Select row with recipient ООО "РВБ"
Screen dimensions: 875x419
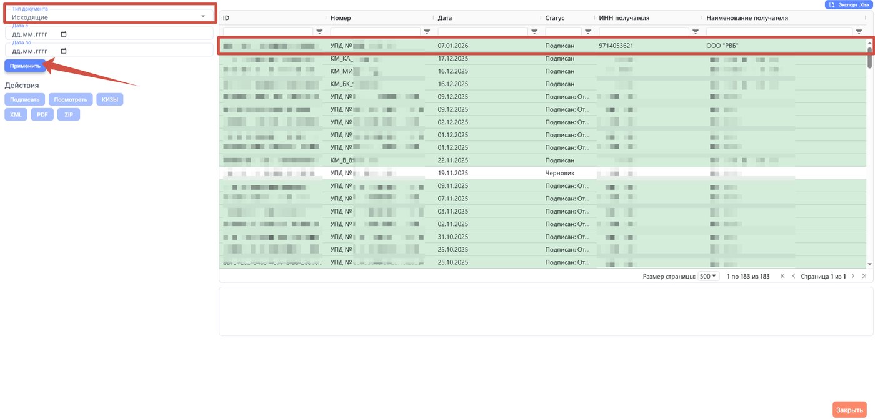544,46
